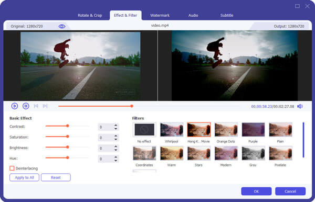This screenshot has width=315, height=202.
Task: Switch to the Rotate & Crop tab
Action: pyautogui.click(x=90, y=15)
